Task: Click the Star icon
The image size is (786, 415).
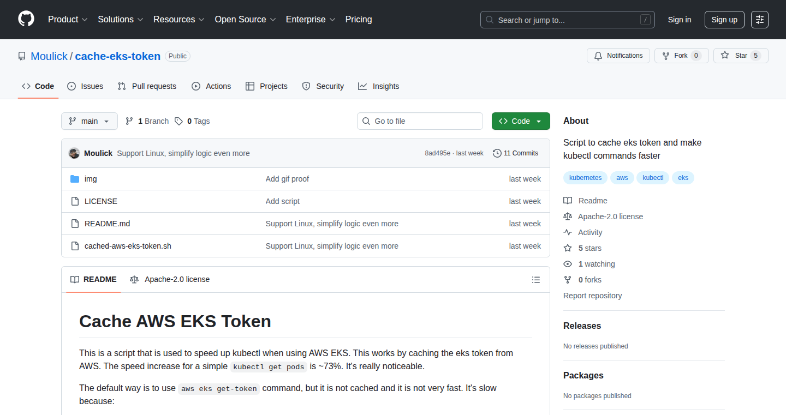Action: [x=725, y=55]
